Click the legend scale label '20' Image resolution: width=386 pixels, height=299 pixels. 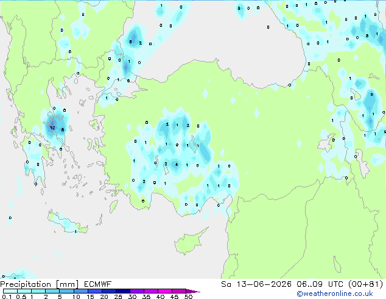[104, 297]
